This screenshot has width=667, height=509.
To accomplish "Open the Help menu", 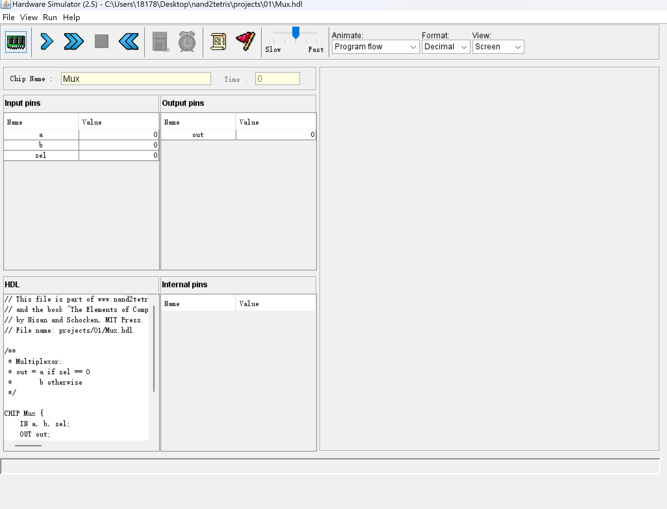I will point(71,18).
